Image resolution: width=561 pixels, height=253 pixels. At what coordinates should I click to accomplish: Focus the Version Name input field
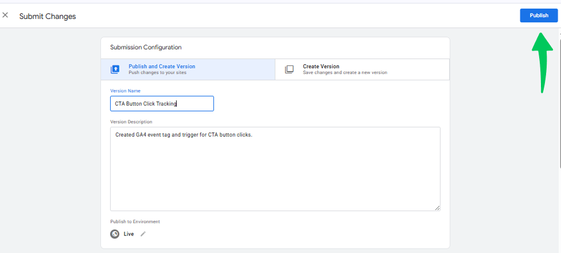point(162,103)
